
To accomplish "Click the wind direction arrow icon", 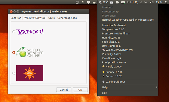I will [103, 50].
